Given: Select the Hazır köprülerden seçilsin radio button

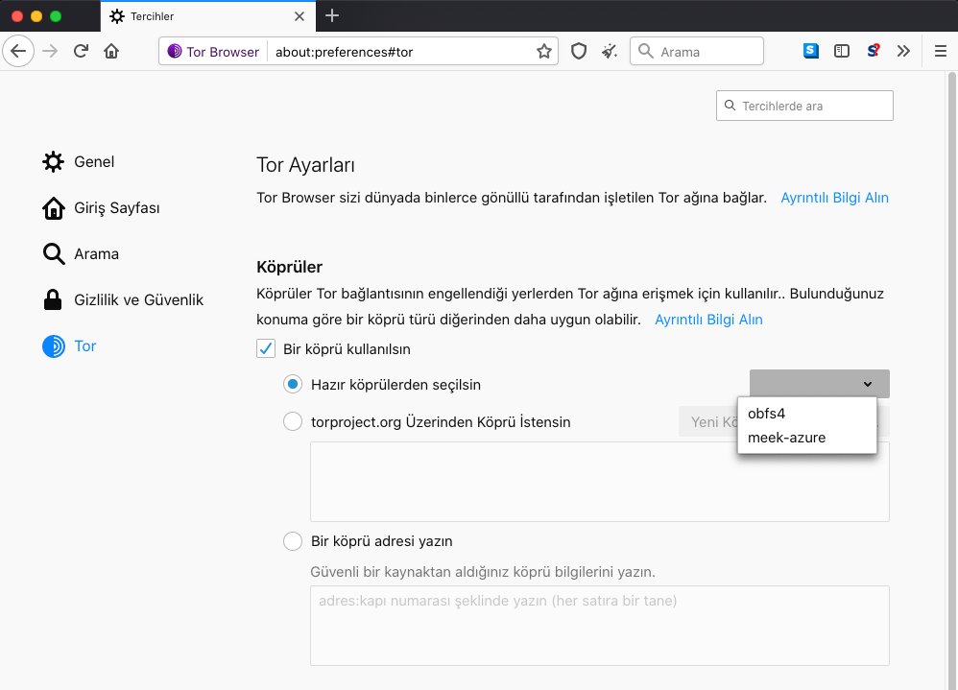Looking at the screenshot, I should [293, 384].
